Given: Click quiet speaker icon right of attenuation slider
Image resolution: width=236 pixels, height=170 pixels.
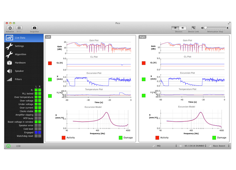Looking at the screenshot, I should point(227,28).
